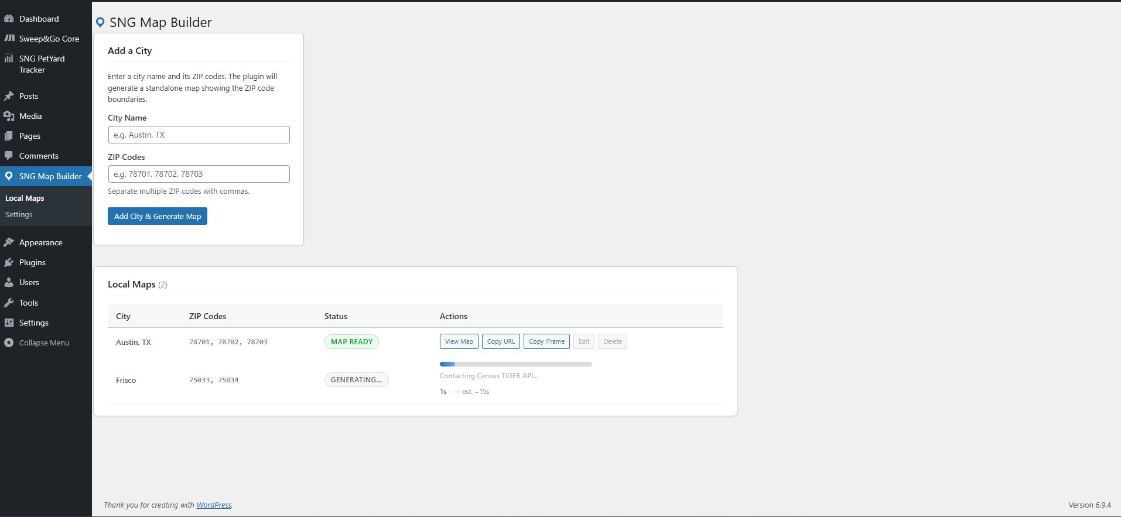The width and height of the screenshot is (1121, 517).
Task: Click the Sweep&Go Core sidebar icon
Action: [x=9, y=39]
